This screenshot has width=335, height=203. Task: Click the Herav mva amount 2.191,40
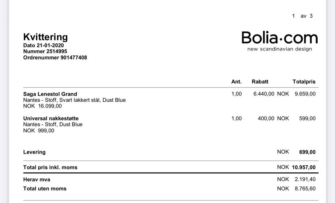coord(305,179)
